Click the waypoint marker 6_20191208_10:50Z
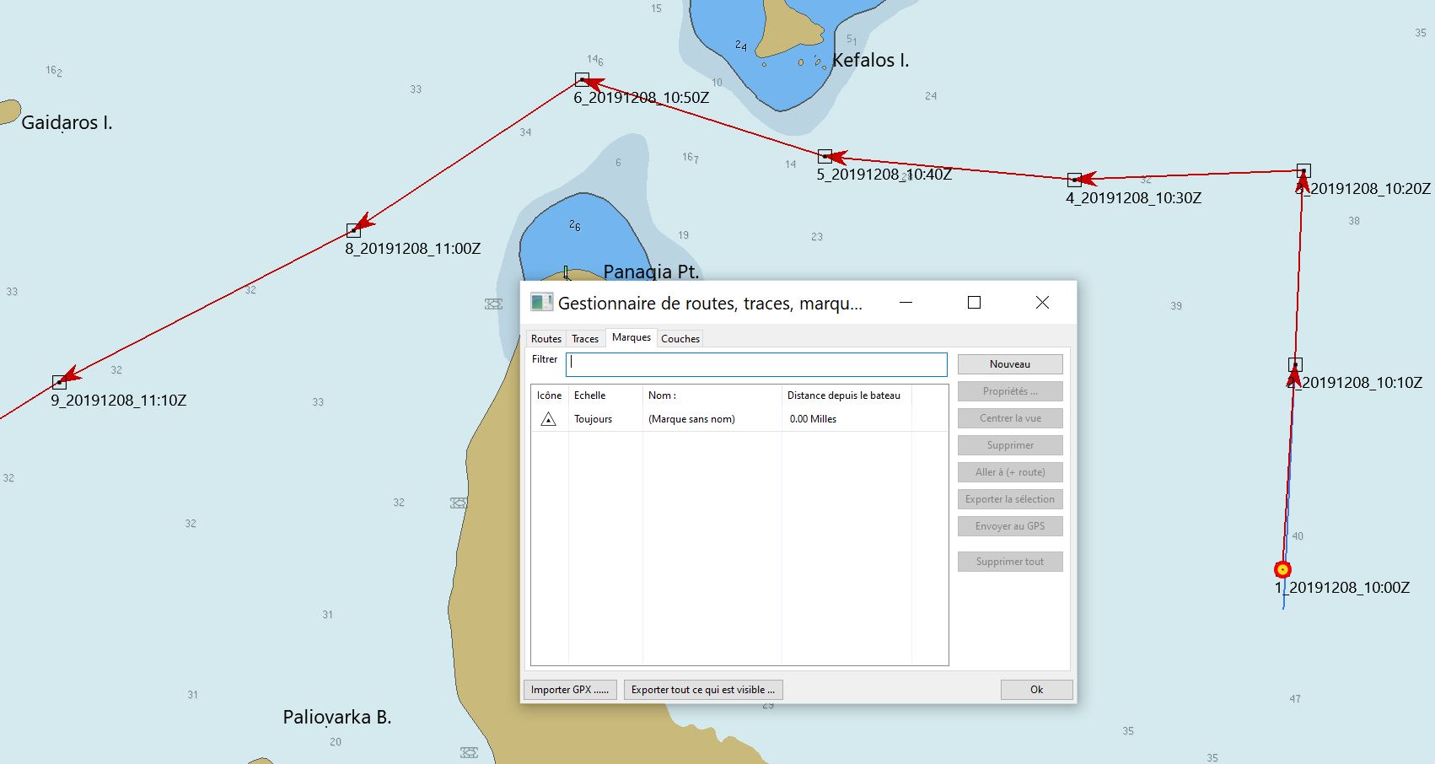The image size is (1435, 764). [x=582, y=79]
